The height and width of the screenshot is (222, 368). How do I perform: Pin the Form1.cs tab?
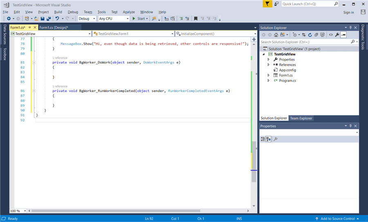(x=29, y=27)
